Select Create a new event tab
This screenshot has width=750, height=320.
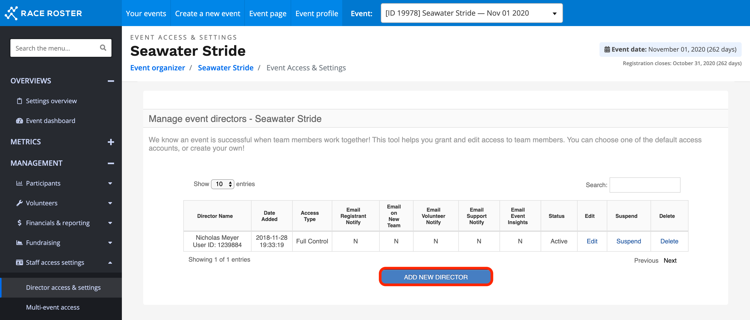click(207, 13)
